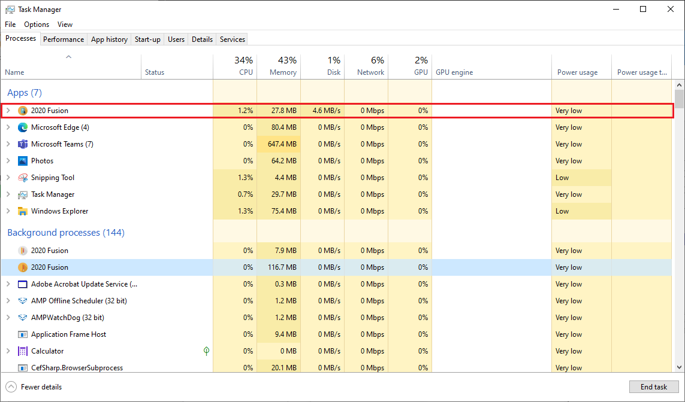Switch to the Details tab

click(203, 39)
